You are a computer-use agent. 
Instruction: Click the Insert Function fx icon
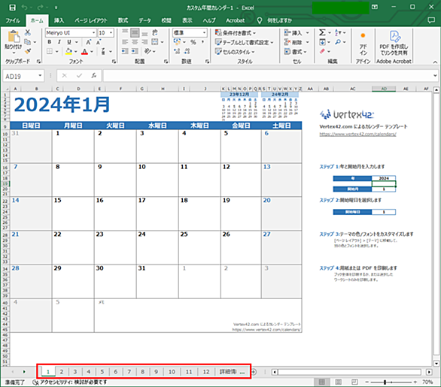[x=93, y=76]
